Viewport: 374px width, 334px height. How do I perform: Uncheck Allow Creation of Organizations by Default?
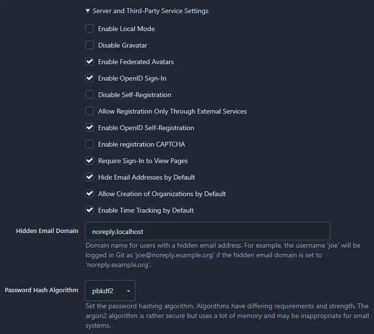(x=89, y=194)
